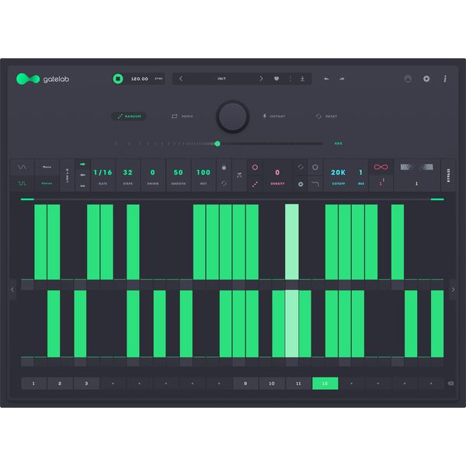Select the ping-pong direction arrow

pos(82,186)
